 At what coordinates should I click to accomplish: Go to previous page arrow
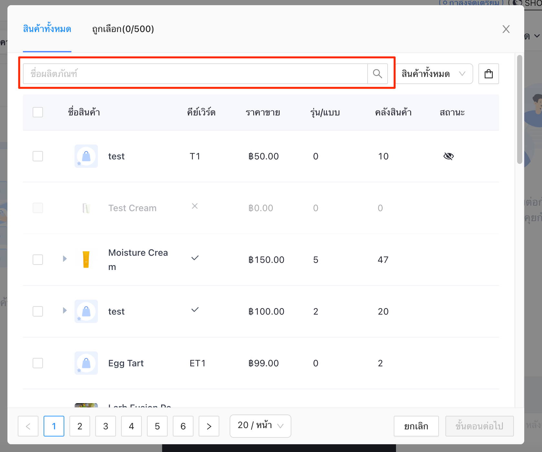(x=28, y=426)
